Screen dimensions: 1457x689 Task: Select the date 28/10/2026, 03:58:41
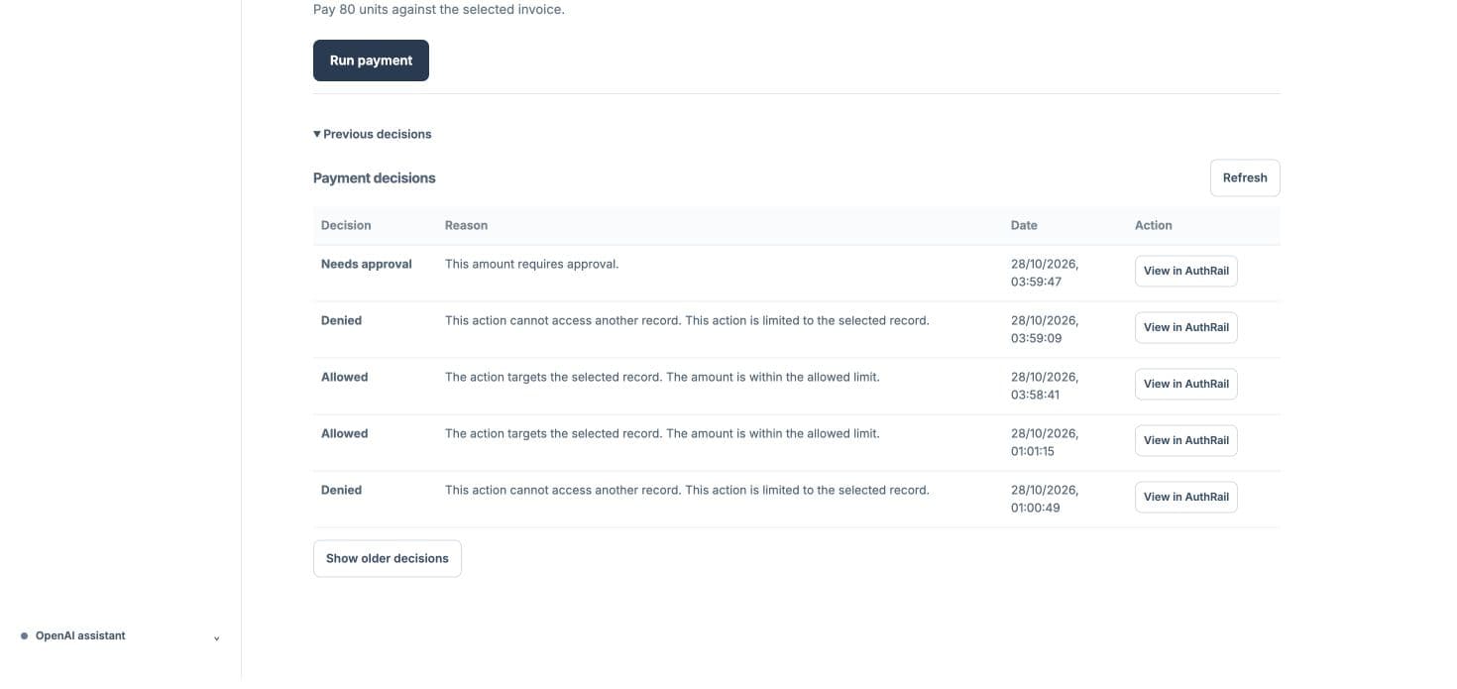(x=1045, y=386)
